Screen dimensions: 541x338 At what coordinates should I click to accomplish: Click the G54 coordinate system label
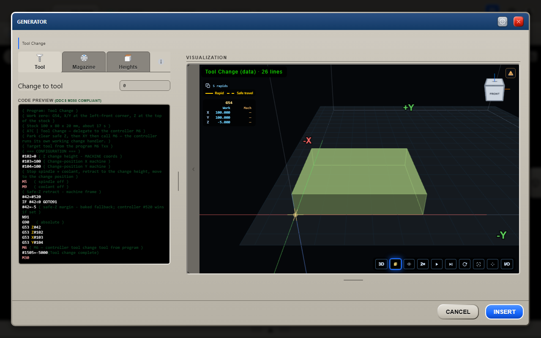click(229, 103)
